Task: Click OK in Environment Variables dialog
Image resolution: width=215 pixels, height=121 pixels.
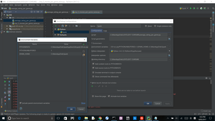Action: pyautogui.click(x=71, y=109)
